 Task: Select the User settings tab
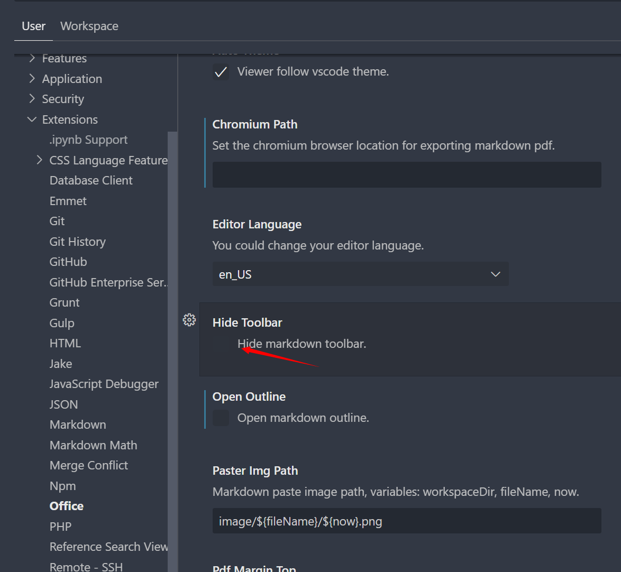click(x=33, y=26)
